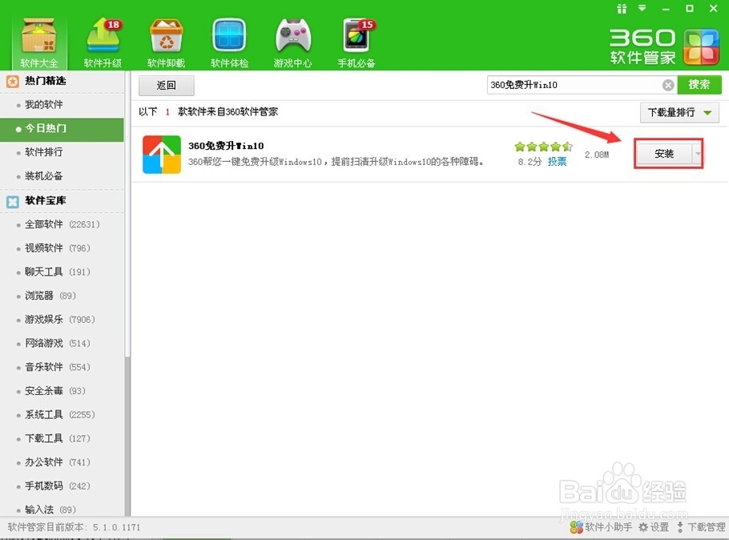Clear the search box text

[668, 85]
